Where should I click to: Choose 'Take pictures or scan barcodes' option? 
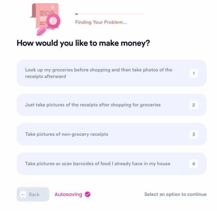point(111,164)
